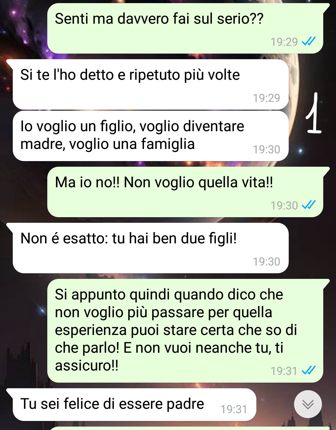This screenshot has height=430, width=336.
Task: Tap the scroll-to-bottom double chevron button
Action: coord(308,404)
